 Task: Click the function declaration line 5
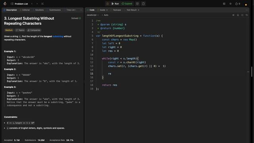coord(129,36)
